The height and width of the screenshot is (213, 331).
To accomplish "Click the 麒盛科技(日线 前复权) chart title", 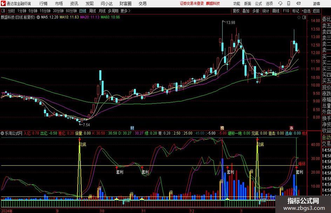I will (x=18, y=17).
